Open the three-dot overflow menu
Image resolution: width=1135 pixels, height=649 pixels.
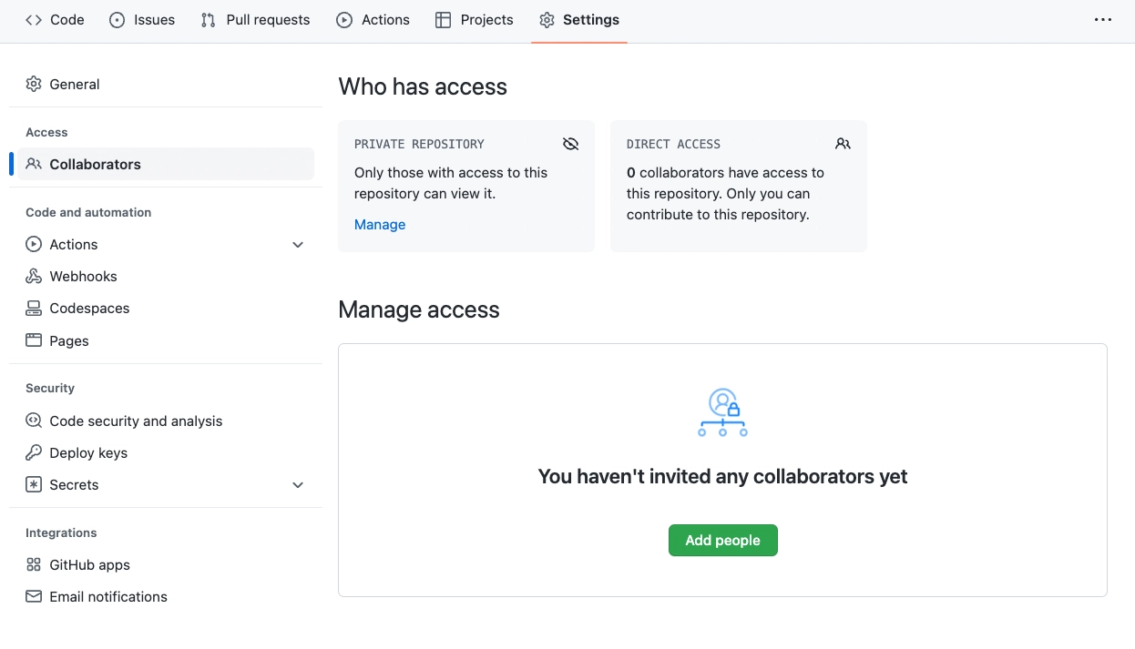click(x=1103, y=20)
